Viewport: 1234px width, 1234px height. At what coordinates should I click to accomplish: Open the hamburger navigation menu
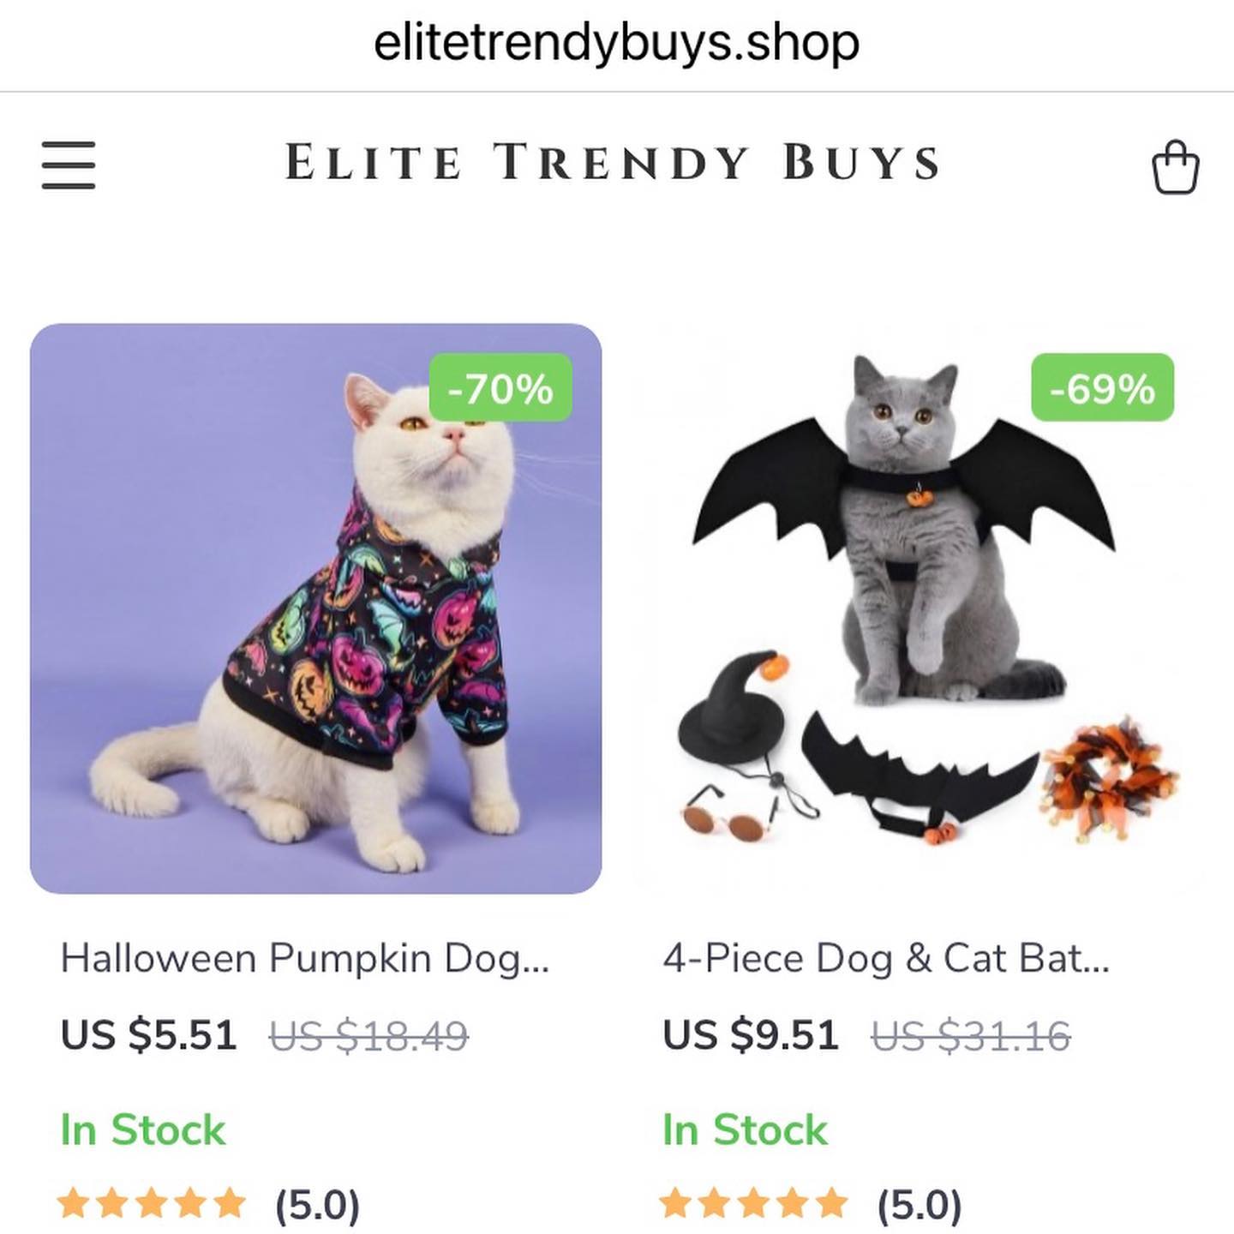[69, 165]
